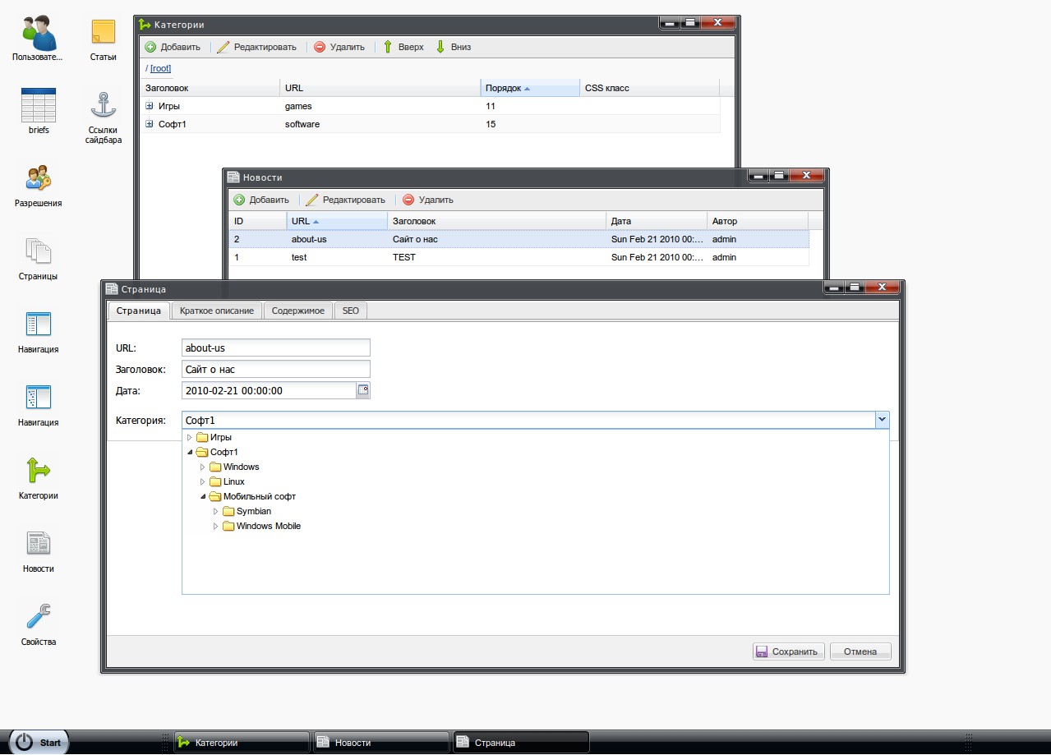The height and width of the screenshot is (755, 1051).
Task: Select Symbian in category tree
Action: click(x=254, y=511)
